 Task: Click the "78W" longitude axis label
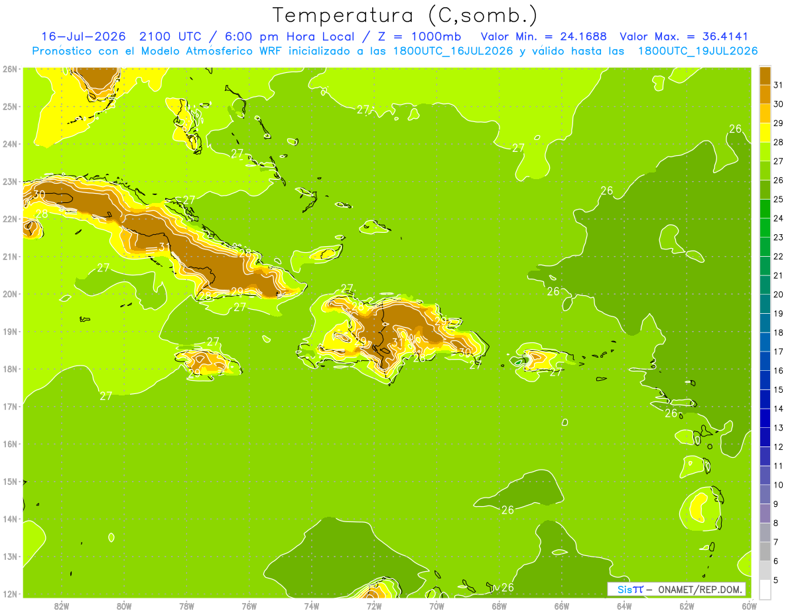[x=186, y=606]
